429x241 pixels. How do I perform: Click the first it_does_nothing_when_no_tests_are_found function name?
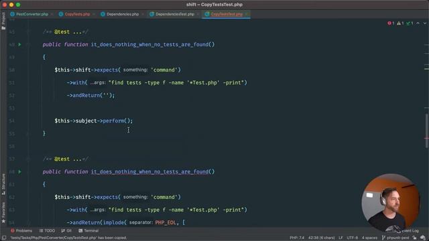pos(149,44)
